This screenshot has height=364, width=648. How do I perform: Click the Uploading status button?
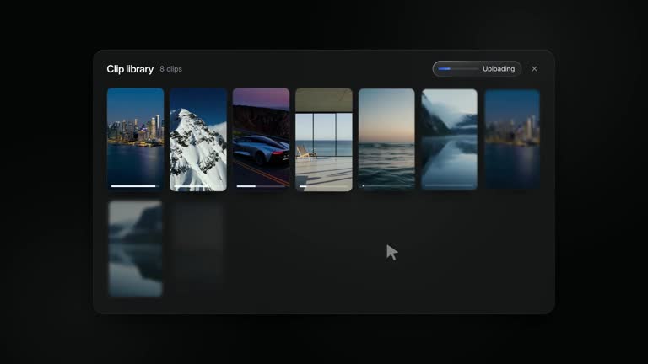coord(477,69)
